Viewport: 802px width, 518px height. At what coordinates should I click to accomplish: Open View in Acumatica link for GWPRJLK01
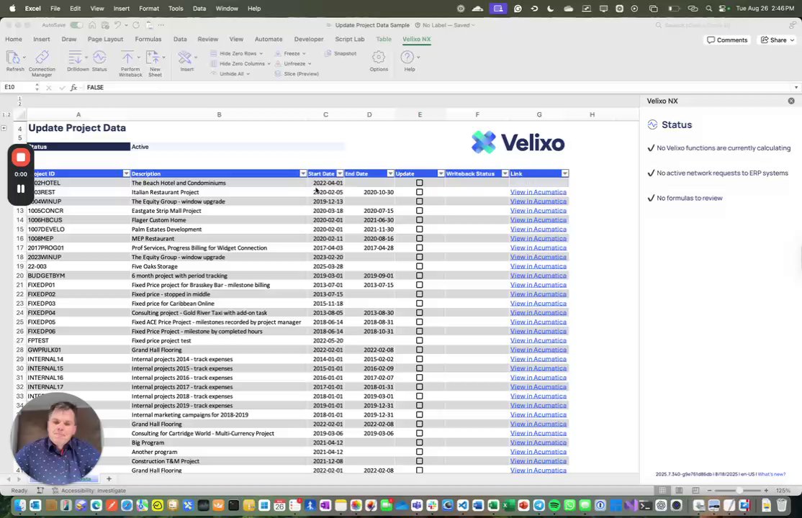tap(538, 350)
